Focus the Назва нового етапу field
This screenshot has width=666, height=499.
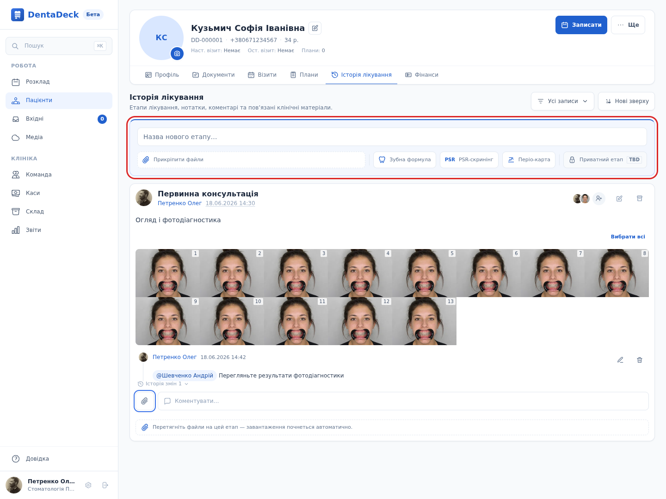pos(392,137)
